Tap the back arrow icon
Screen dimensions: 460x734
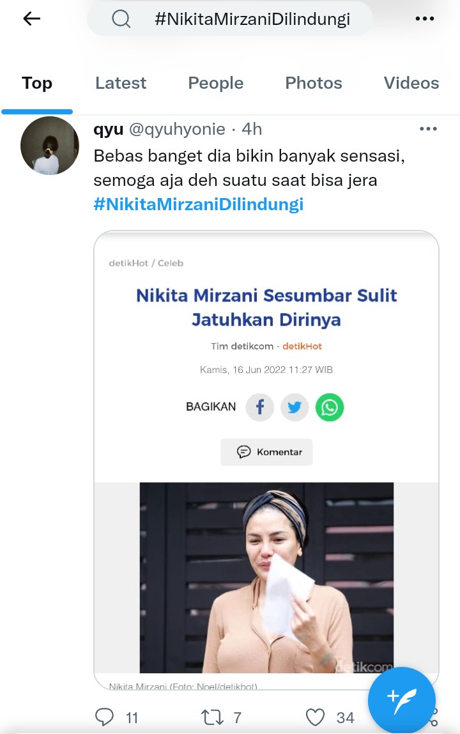pos(31,19)
